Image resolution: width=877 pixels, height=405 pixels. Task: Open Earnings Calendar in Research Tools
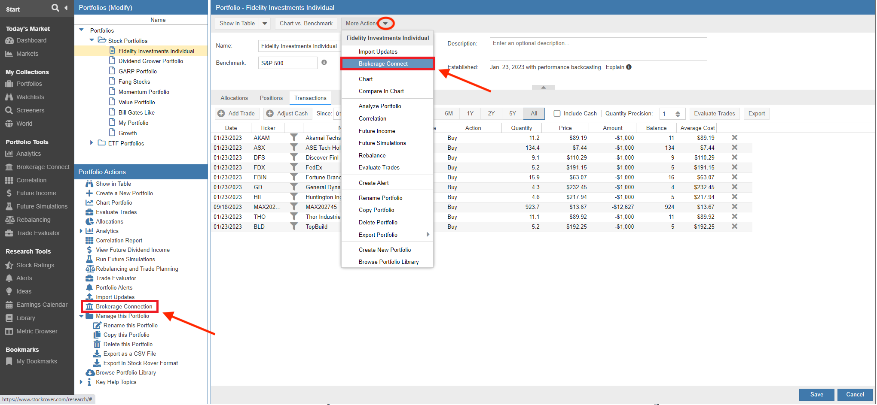[x=42, y=305]
